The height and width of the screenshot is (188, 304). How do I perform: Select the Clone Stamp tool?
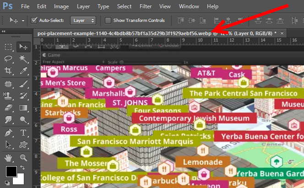pyautogui.click(x=8, y=96)
